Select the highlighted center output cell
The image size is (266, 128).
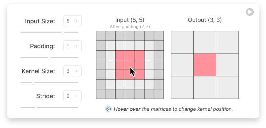coord(205,65)
